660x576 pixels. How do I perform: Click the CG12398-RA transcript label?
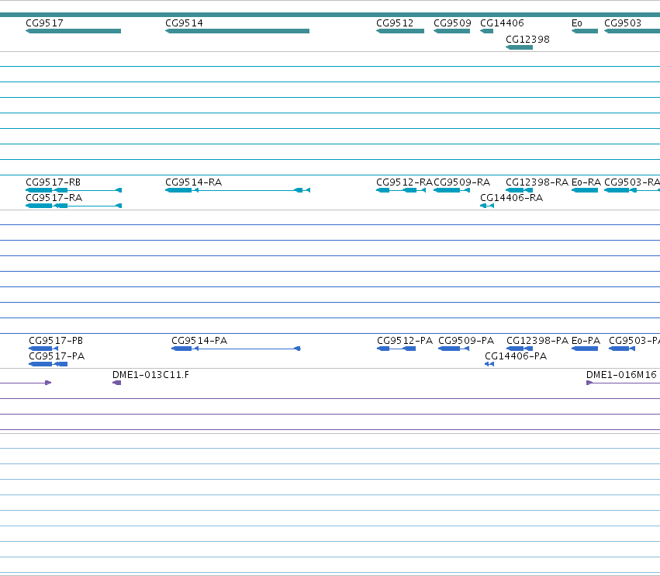point(537,182)
